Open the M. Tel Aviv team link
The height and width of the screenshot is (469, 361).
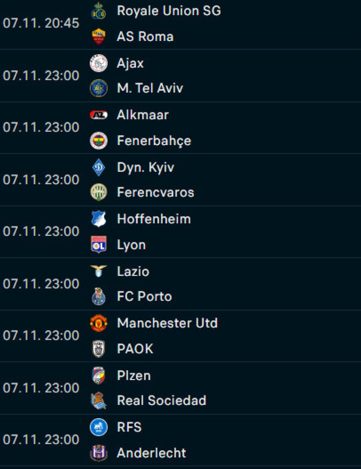150,88
